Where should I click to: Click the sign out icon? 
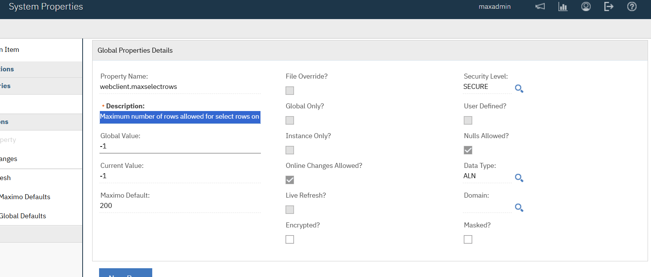609,6
